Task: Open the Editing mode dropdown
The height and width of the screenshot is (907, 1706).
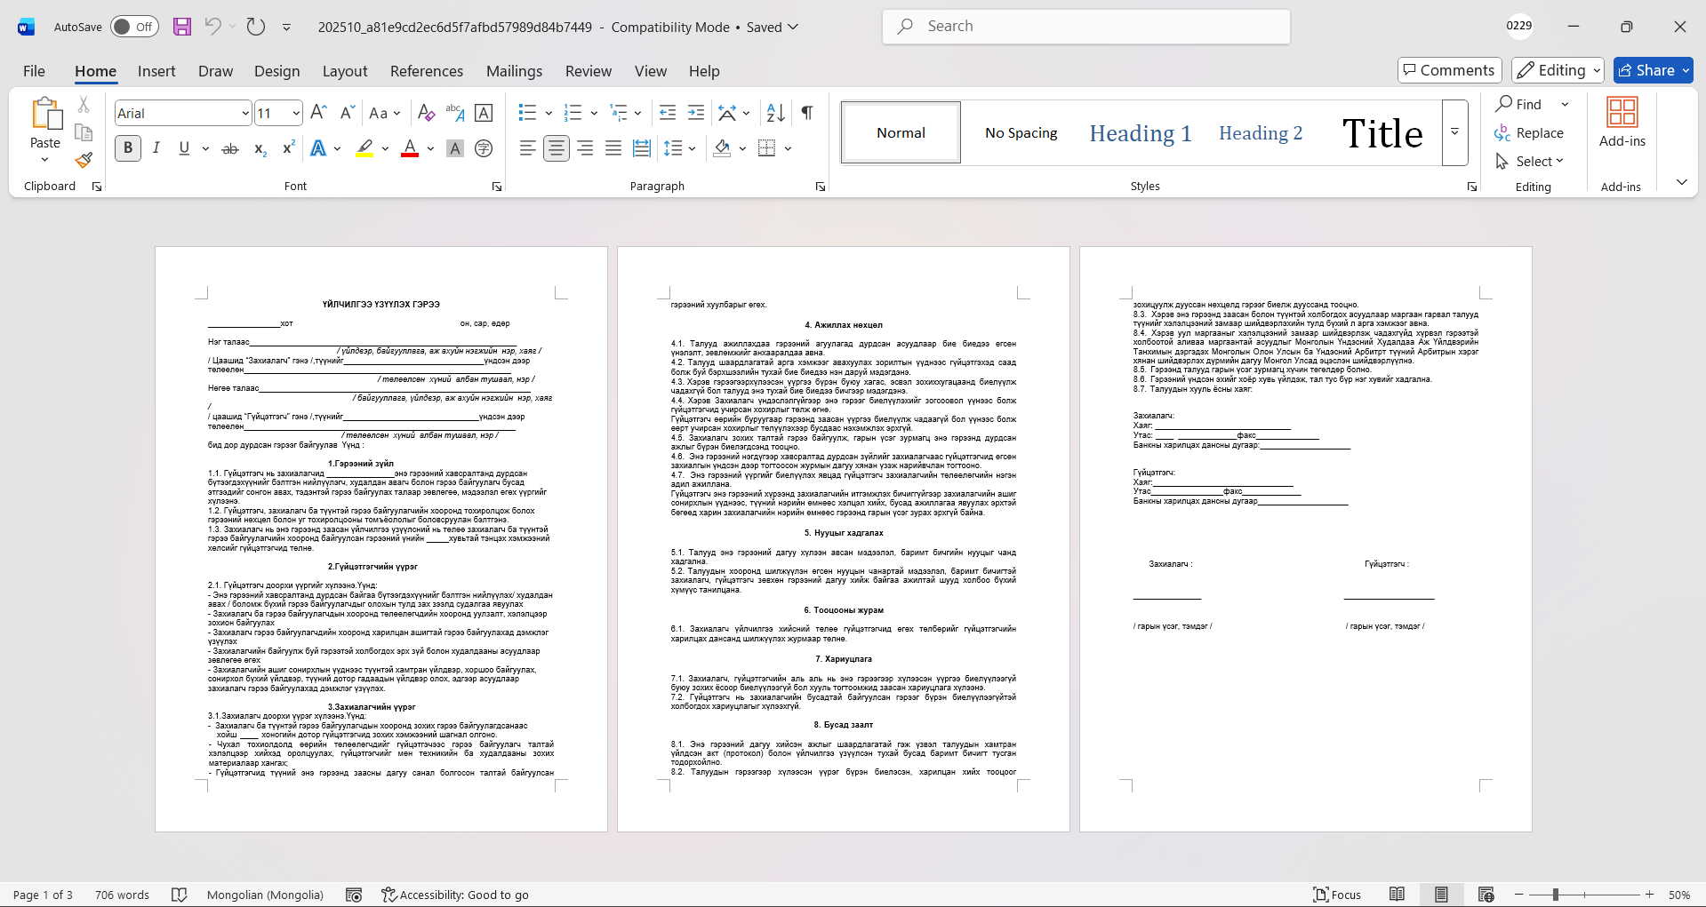Action: (1558, 70)
